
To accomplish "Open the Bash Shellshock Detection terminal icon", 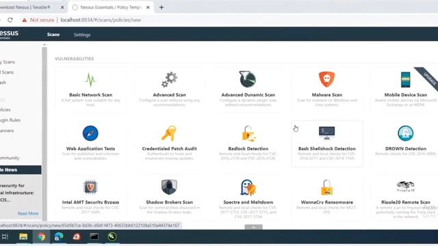I will pyautogui.click(x=327, y=133).
